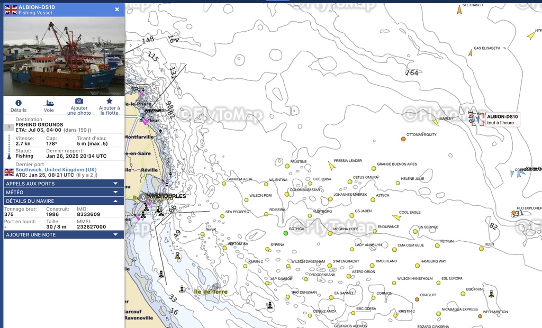Select the WILSON DAGENHAM vessel marker
542x328 pixels.
288,266
